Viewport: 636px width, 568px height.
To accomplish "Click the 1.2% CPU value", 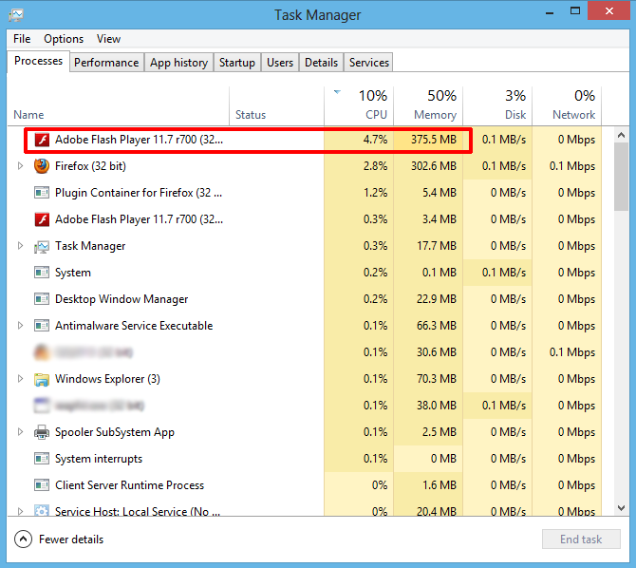I will tap(375, 193).
